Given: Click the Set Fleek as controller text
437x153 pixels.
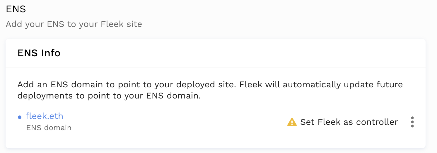Looking at the screenshot, I should tap(349, 122).
